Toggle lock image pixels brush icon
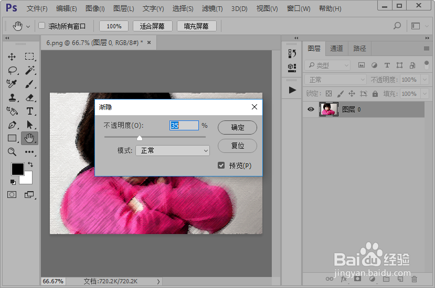The width and height of the screenshot is (435, 288). [340, 94]
